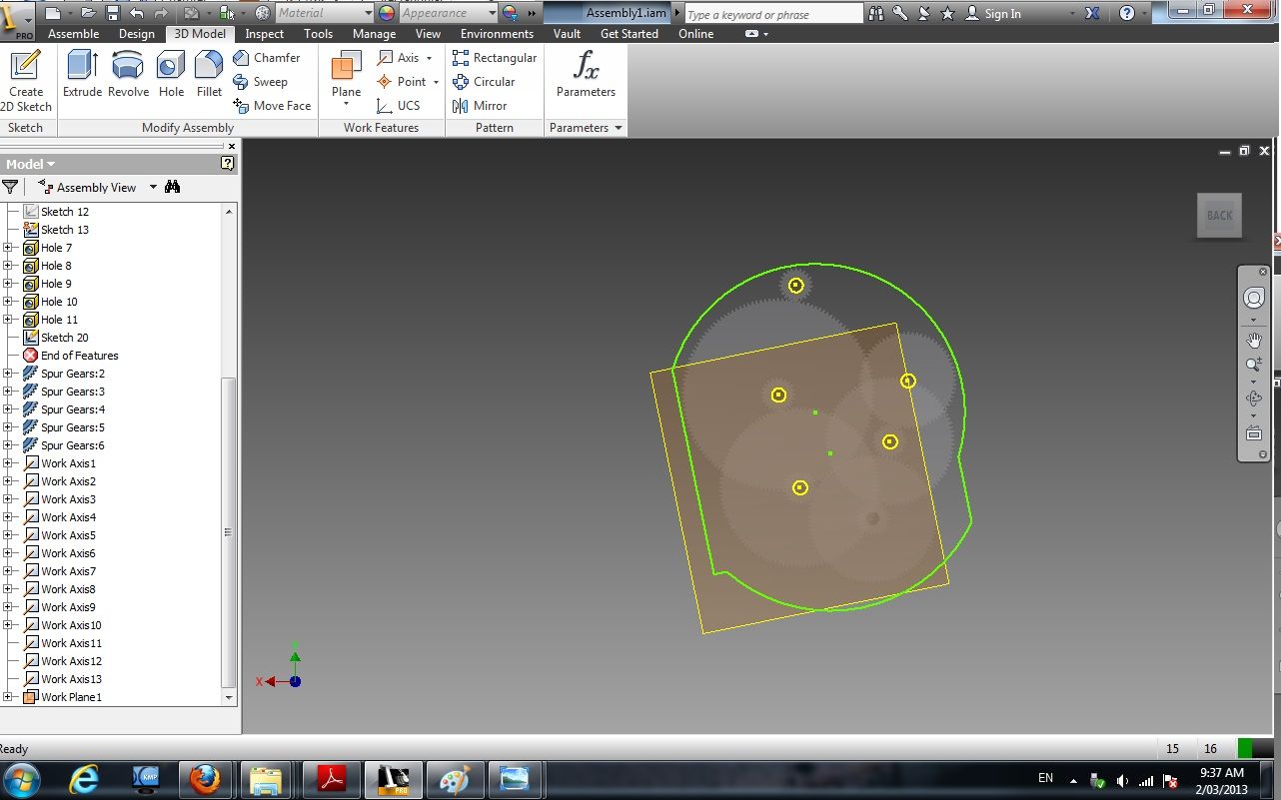Click the binoculars Find icon in browser
1281x800 pixels.
point(172,187)
